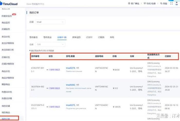The height and width of the screenshot is (121, 180).
Task: Open 跟卖商品 in the sidebar
Action: click(x=6, y=84)
